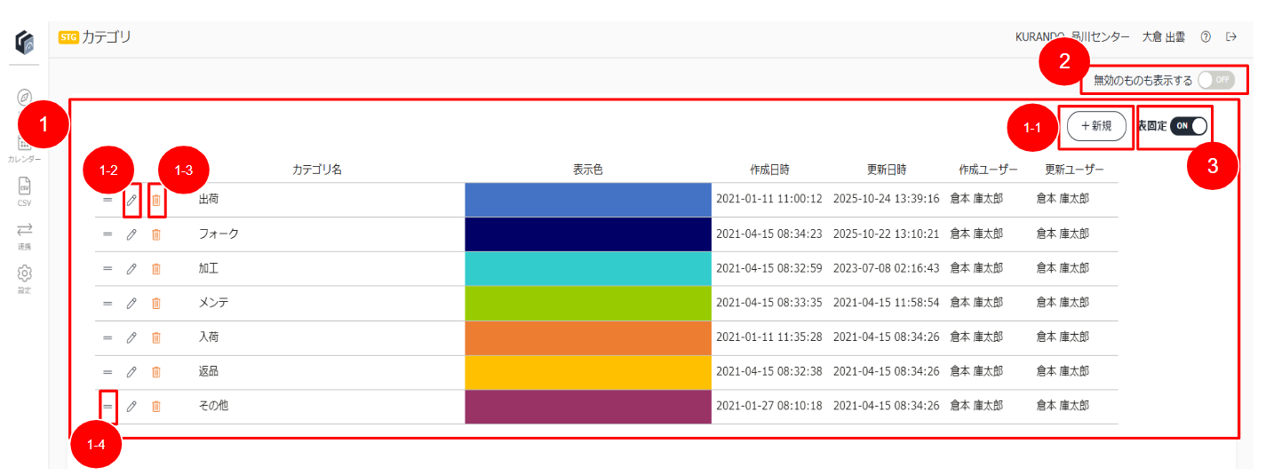This screenshot has height=475, width=1266.
Task: Open the CSV page from sidebar
Action: pyautogui.click(x=25, y=190)
